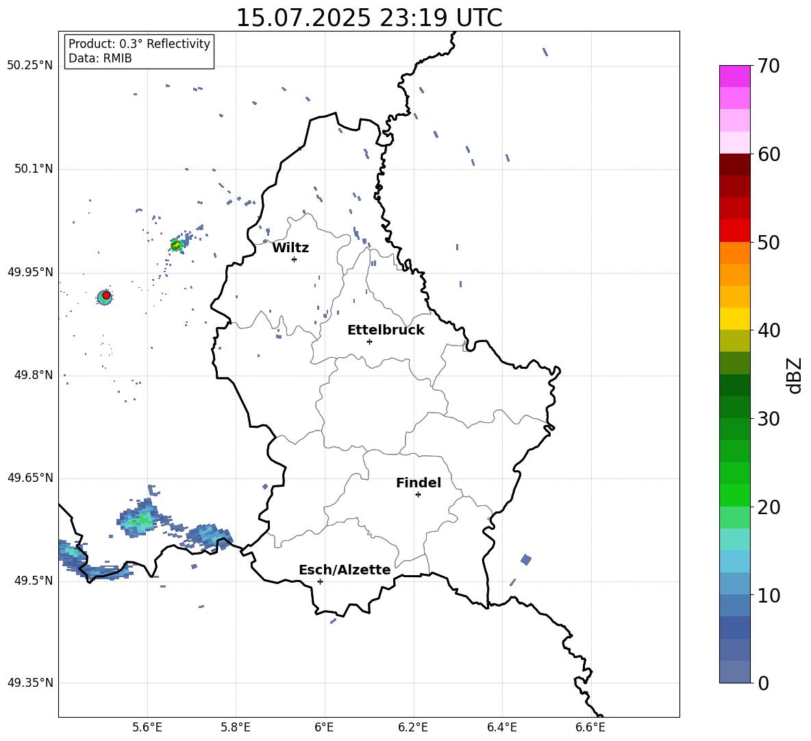Click the bright red colorbar segment near 50
This screenshot has width=811, height=741.
pyautogui.click(x=734, y=231)
